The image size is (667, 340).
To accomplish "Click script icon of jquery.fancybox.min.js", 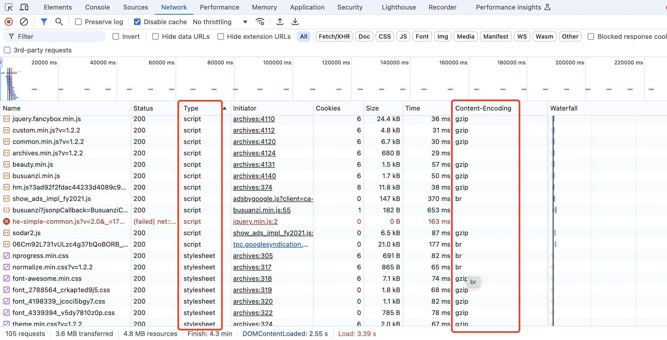I will click(7, 119).
